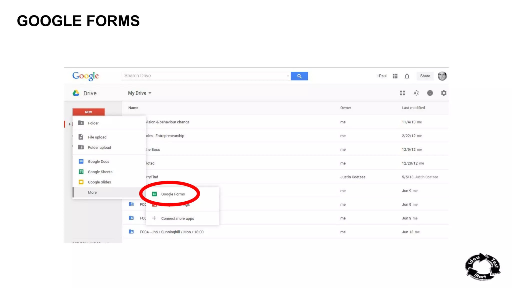Open the My Drive dropdown
The image size is (512, 288).
[140, 93]
